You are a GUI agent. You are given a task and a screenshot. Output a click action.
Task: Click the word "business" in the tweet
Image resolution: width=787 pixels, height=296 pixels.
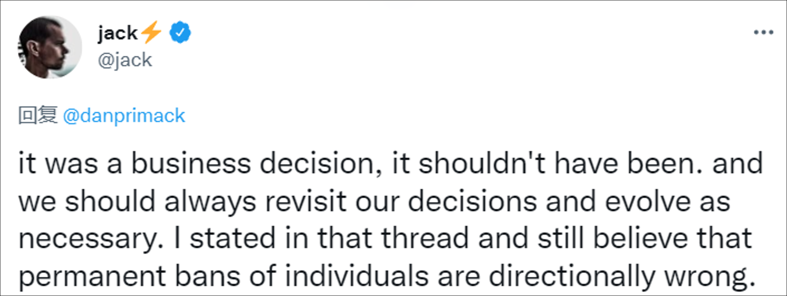[x=191, y=163]
